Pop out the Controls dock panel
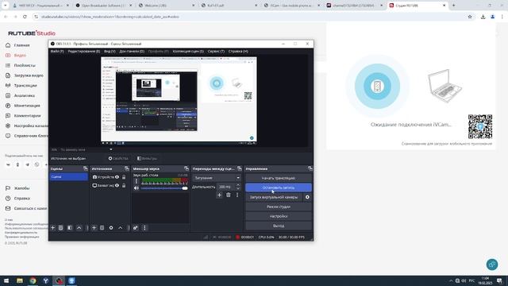 pos(310,168)
